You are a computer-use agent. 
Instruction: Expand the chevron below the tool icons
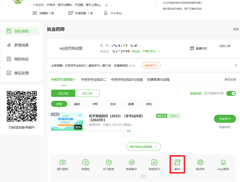click(x=143, y=176)
